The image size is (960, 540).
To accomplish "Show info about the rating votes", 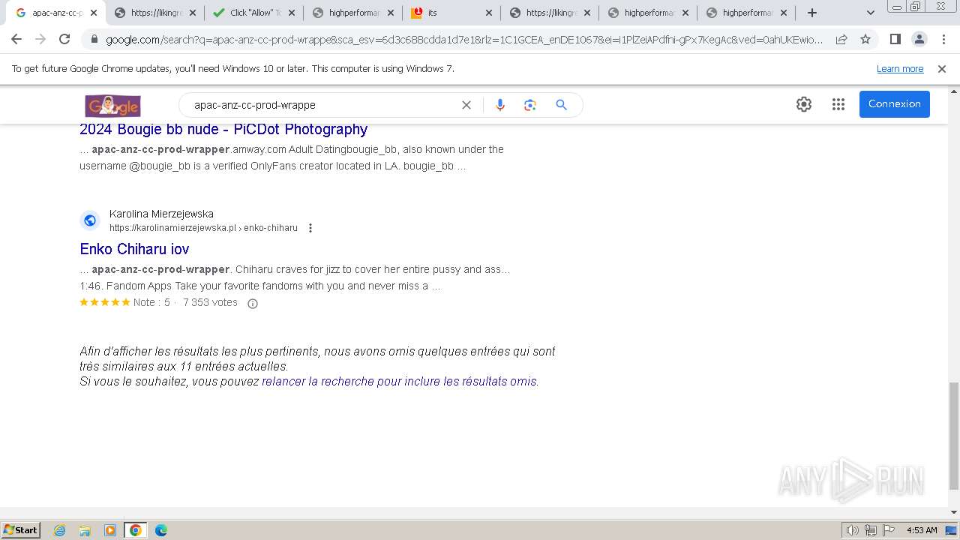I will coord(253,304).
